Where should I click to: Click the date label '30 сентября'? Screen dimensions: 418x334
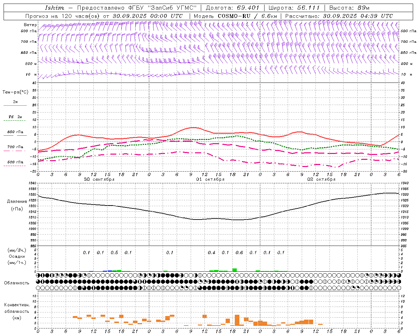[x=99, y=179]
